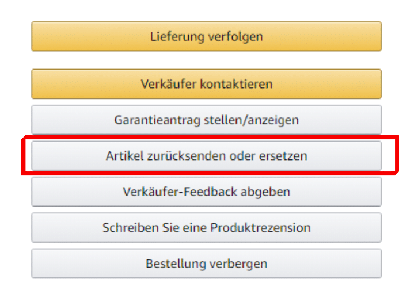
Task: Select Artikel zurücksenden oder ersetzen
Action: tap(206, 156)
